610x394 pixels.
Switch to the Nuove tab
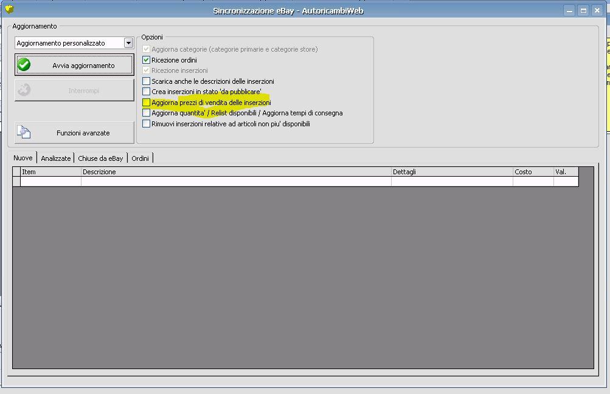23,158
